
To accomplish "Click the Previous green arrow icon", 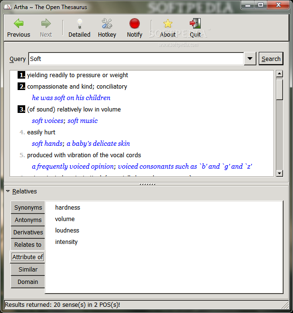I will pyautogui.click(x=19, y=23).
